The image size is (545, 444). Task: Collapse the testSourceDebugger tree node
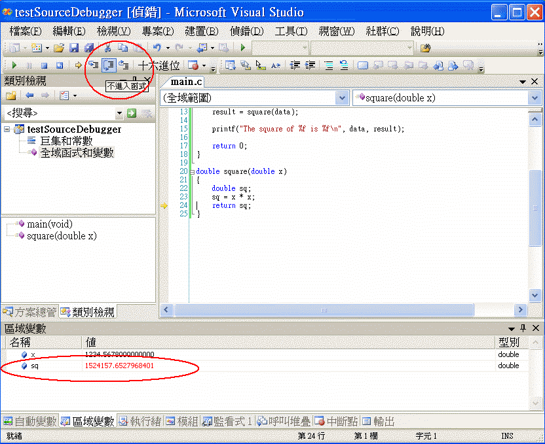(x=7, y=129)
